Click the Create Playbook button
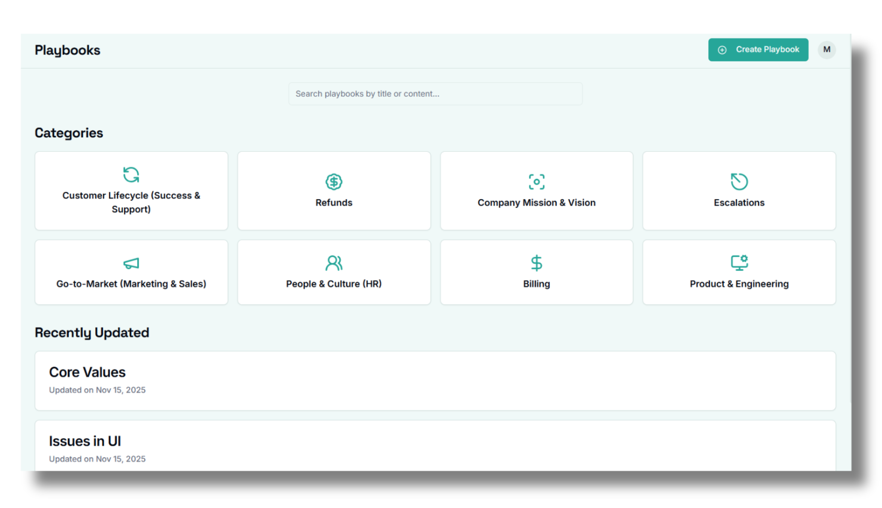The width and height of the screenshot is (882, 508). click(x=758, y=49)
